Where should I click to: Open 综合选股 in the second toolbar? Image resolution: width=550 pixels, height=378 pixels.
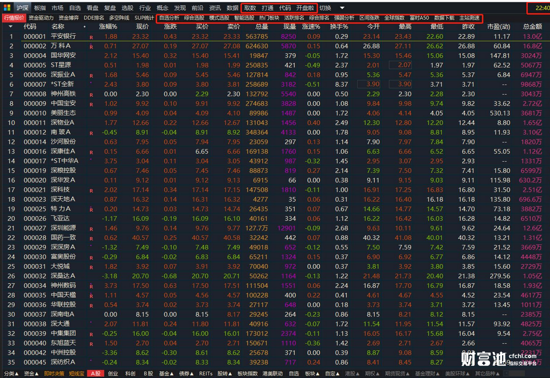click(x=194, y=18)
